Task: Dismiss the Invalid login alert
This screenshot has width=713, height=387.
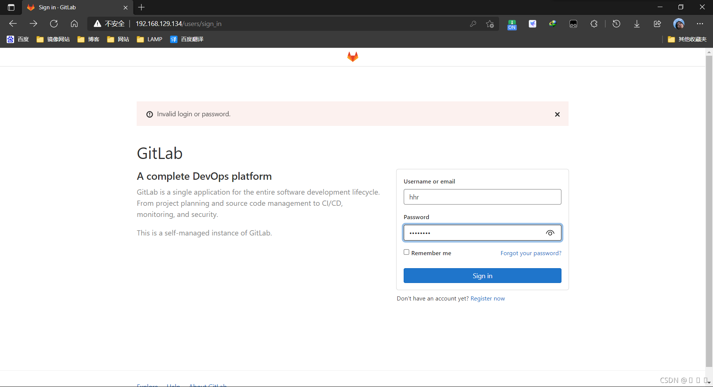Action: 557,114
